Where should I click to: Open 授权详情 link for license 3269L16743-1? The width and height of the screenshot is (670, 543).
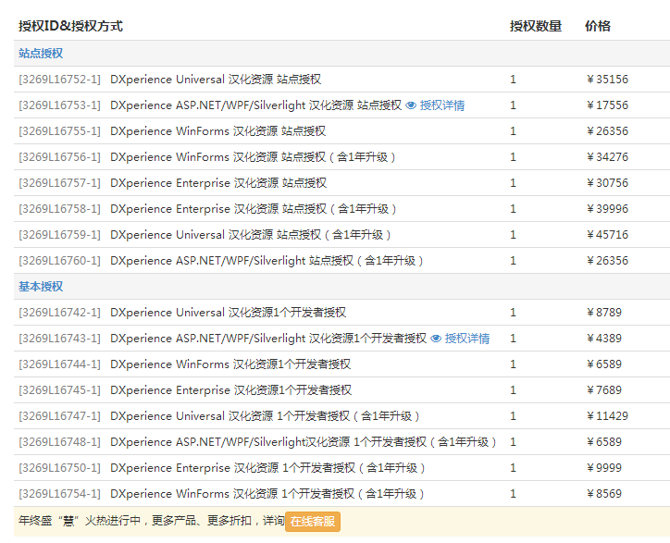pyautogui.click(x=466, y=339)
